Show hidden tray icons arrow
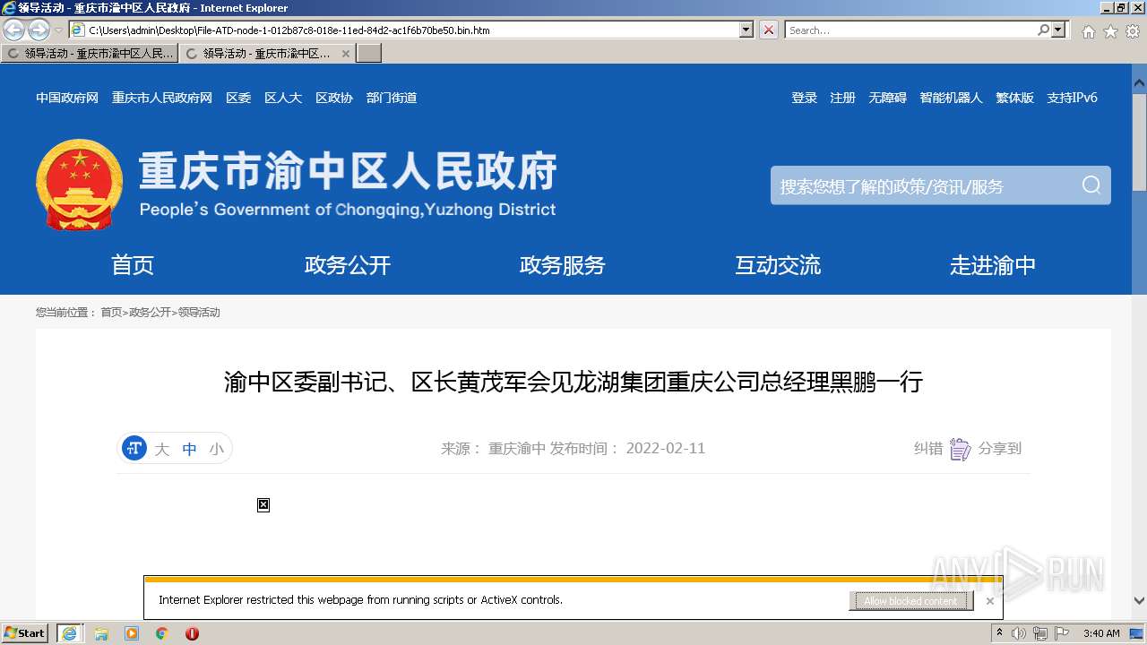The width and height of the screenshot is (1147, 645). [x=999, y=633]
